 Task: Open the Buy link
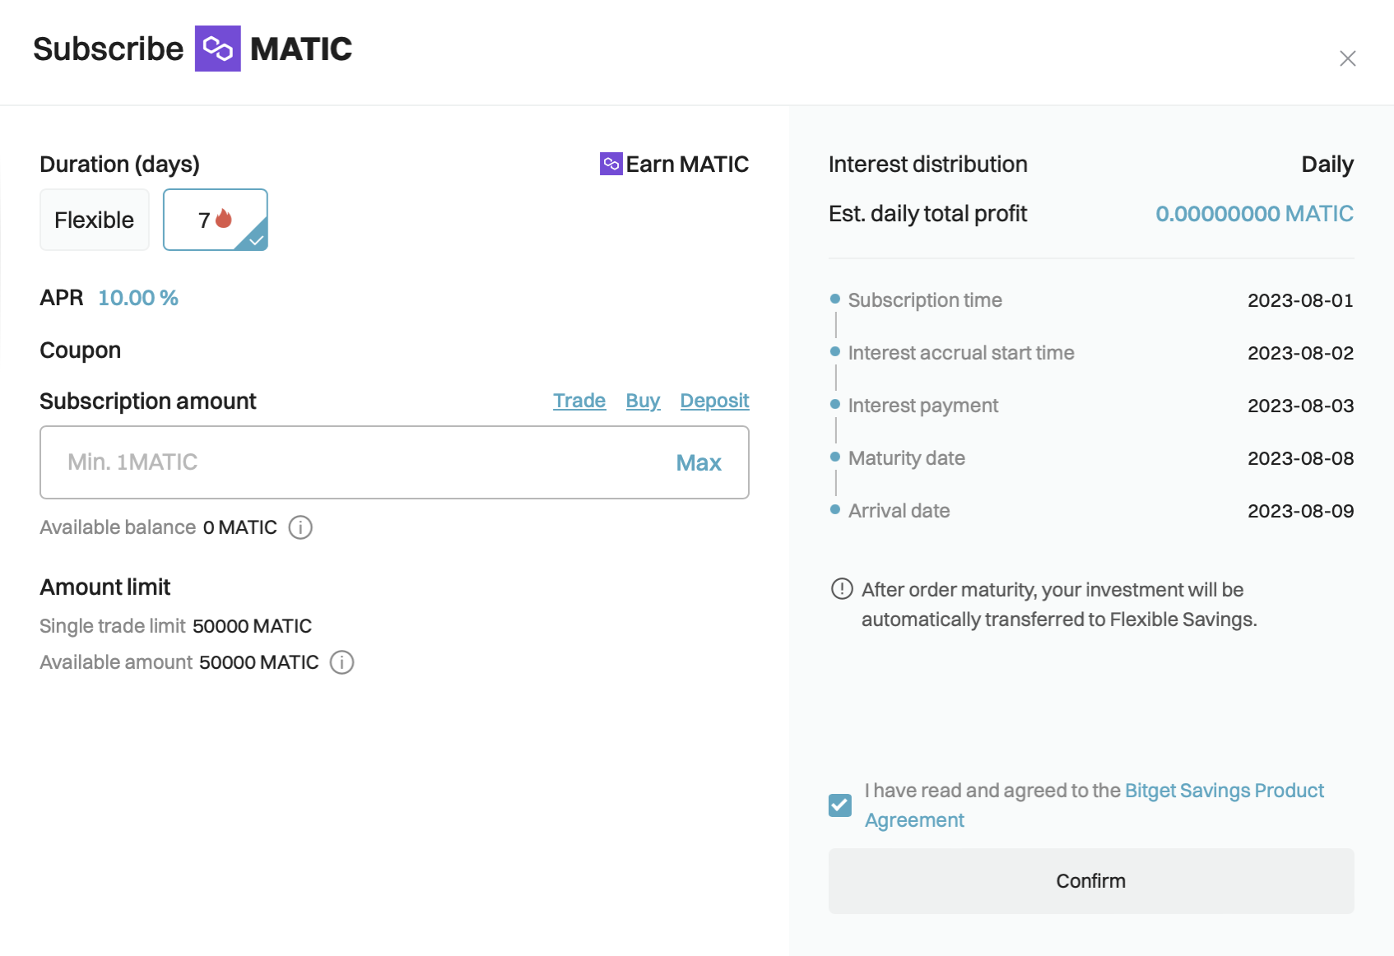coord(643,401)
